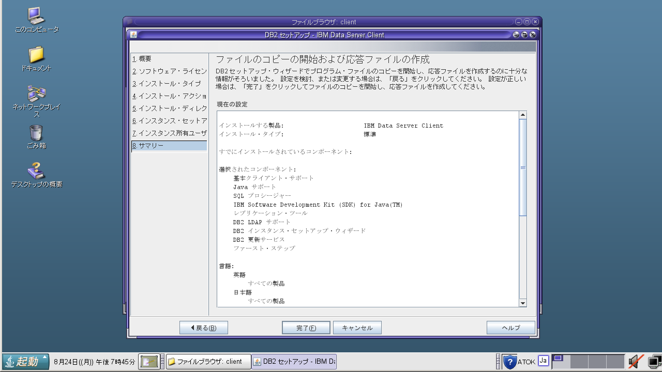Click the DB2 インスタンス・セットアップ・ウィザード line
Viewport: 662px width, 372px height.
299,230
